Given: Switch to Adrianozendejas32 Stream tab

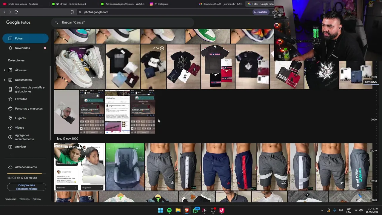Looking at the screenshot, I should tap(122, 4).
